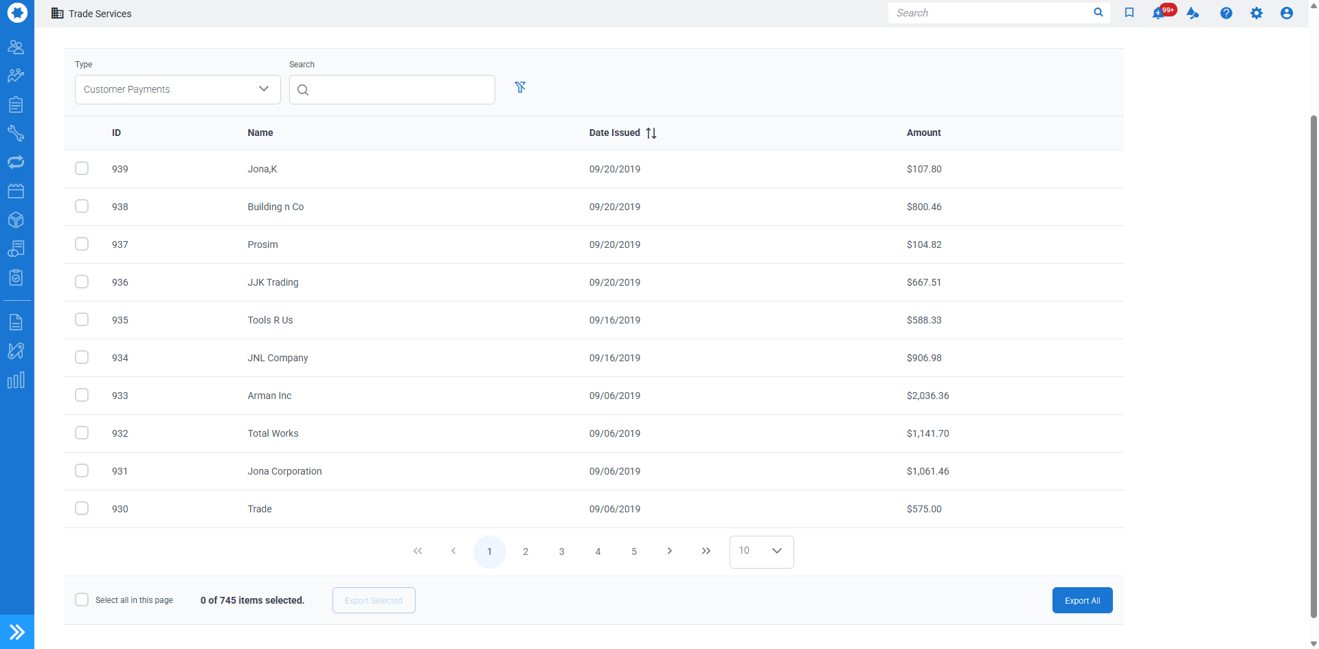Image resolution: width=1319 pixels, height=649 pixels.
Task: Sort the table by Date Issued
Action: coord(651,133)
